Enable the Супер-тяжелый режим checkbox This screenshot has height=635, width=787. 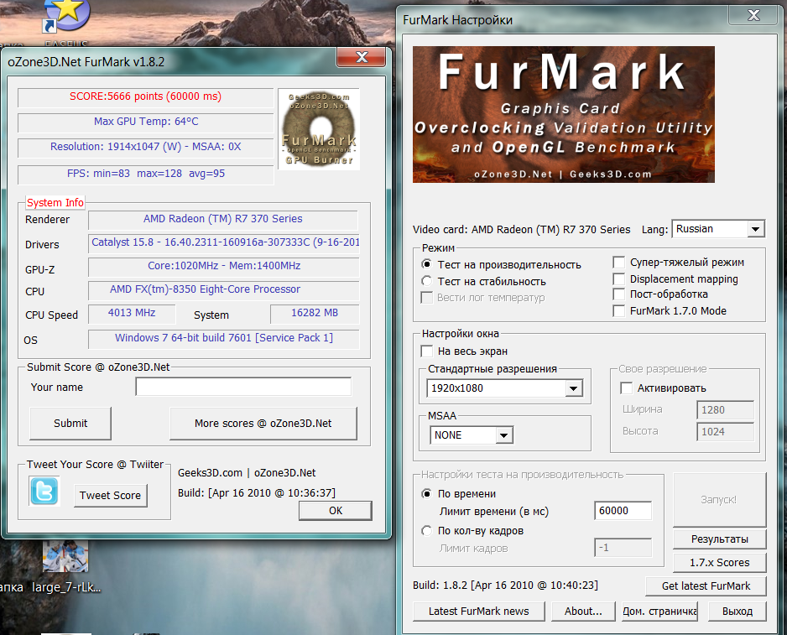[619, 262]
